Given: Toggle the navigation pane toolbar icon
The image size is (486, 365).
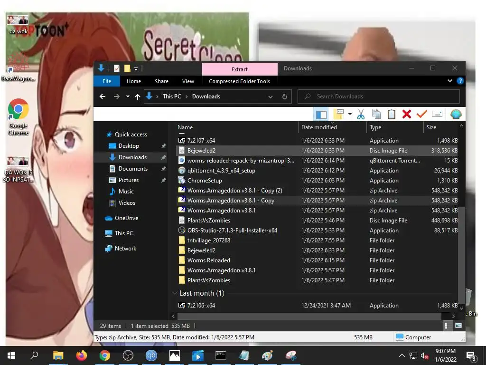Looking at the screenshot, I should (321, 115).
